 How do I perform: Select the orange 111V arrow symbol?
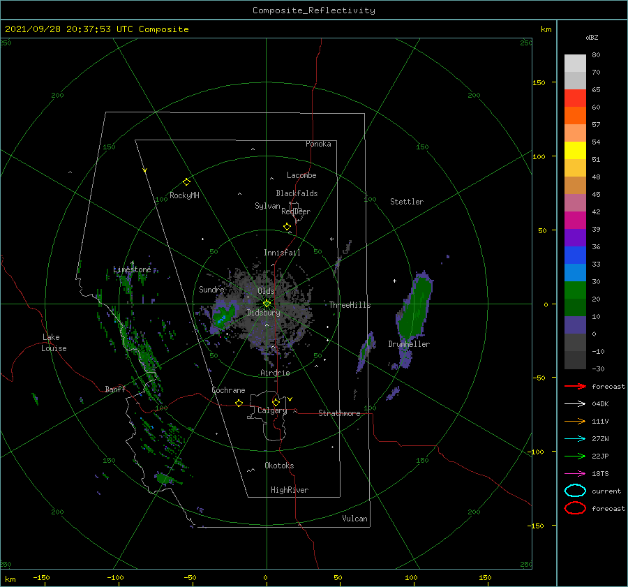(x=575, y=421)
